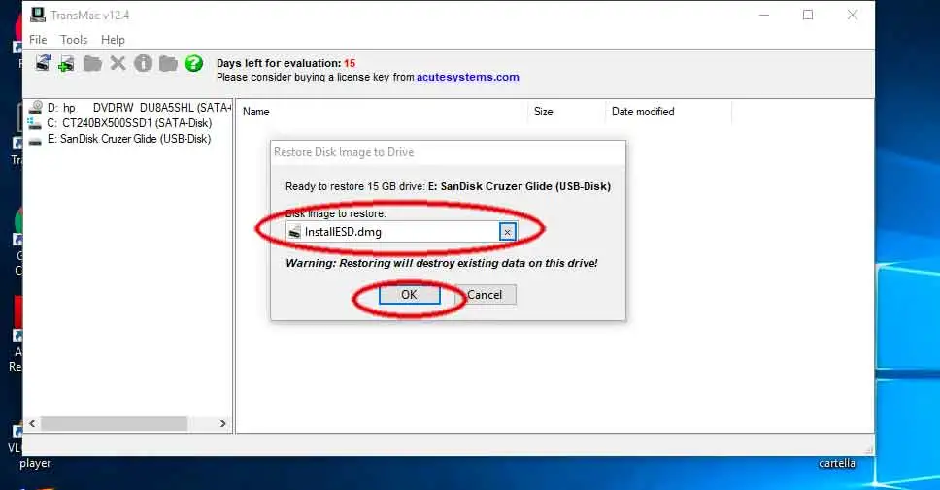Maximize the TransMac window
The image size is (940, 490).
pyautogui.click(x=808, y=15)
